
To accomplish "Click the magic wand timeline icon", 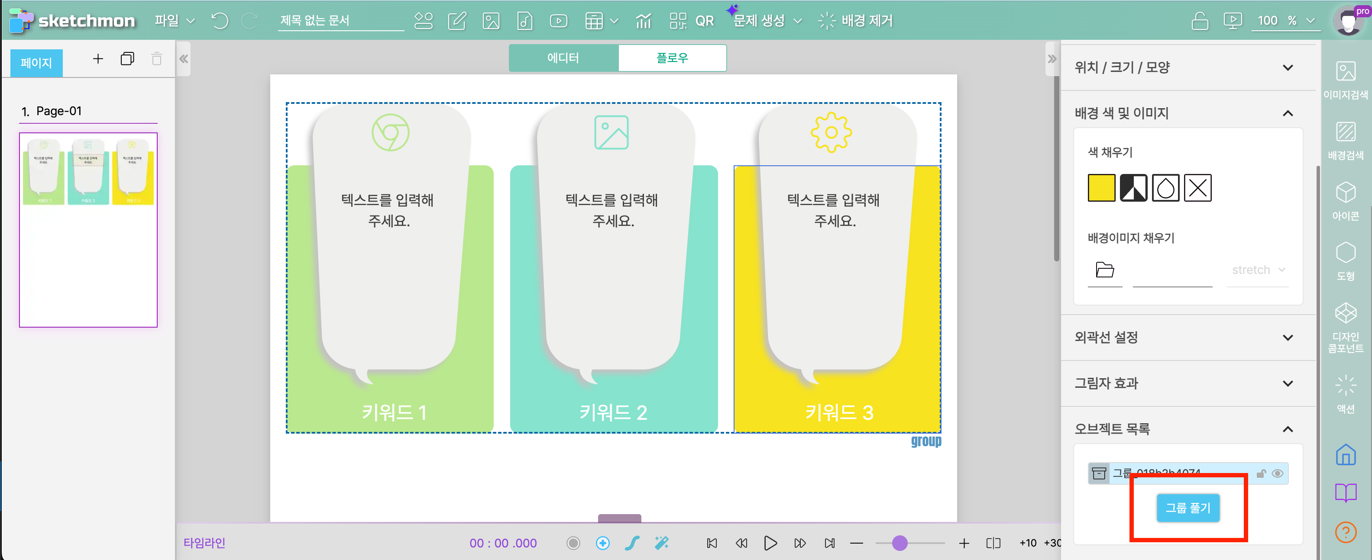I will tap(661, 542).
